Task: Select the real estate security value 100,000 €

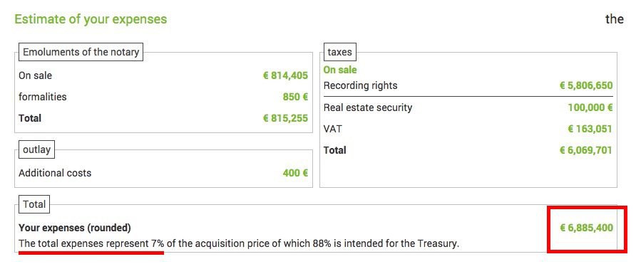Action: click(x=590, y=107)
